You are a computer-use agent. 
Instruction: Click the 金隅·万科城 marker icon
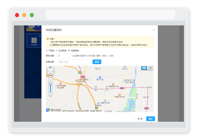pyautogui.click(x=105, y=101)
